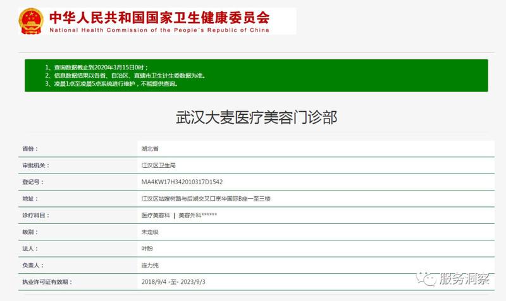This screenshot has height=301, width=506.
Task: Select the 省份 row label
Action: [x=30, y=148]
